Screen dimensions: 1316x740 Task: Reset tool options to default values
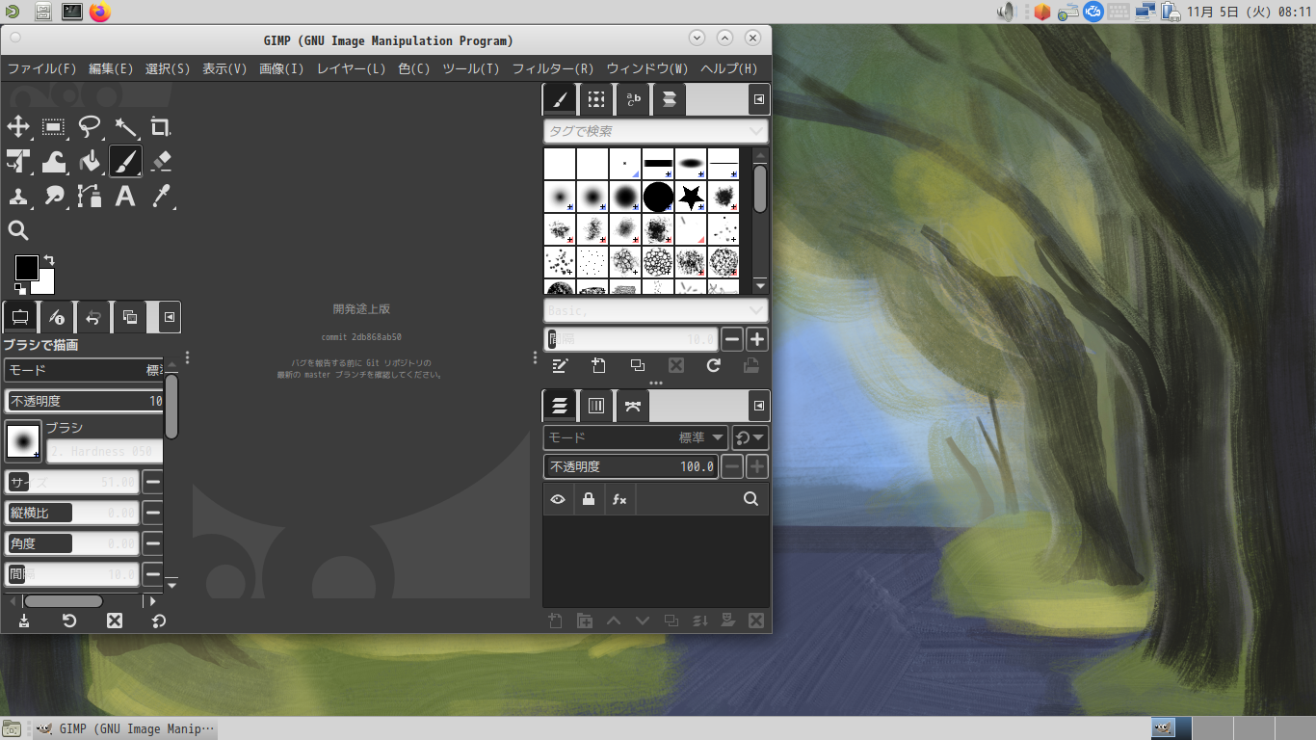tap(159, 621)
